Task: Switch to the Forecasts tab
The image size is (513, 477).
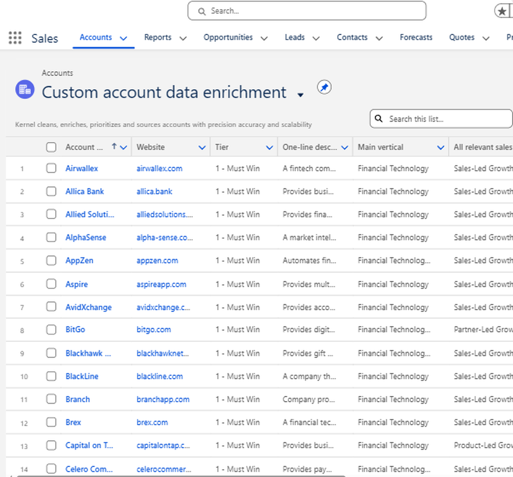Action: point(416,37)
